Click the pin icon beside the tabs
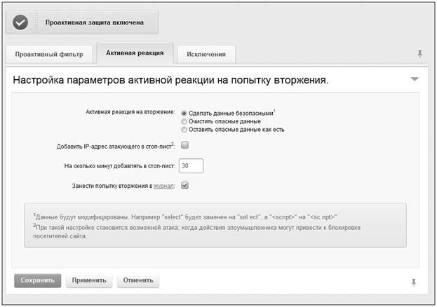The width and height of the screenshot is (437, 307). [419, 53]
